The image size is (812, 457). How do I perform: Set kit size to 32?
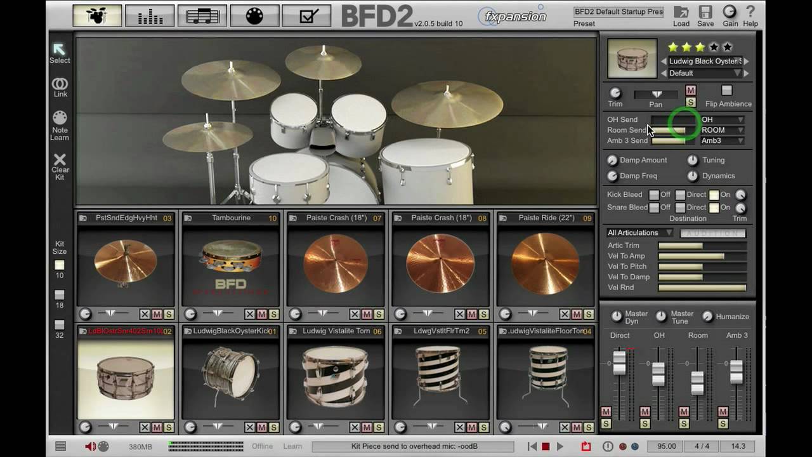[x=60, y=325]
